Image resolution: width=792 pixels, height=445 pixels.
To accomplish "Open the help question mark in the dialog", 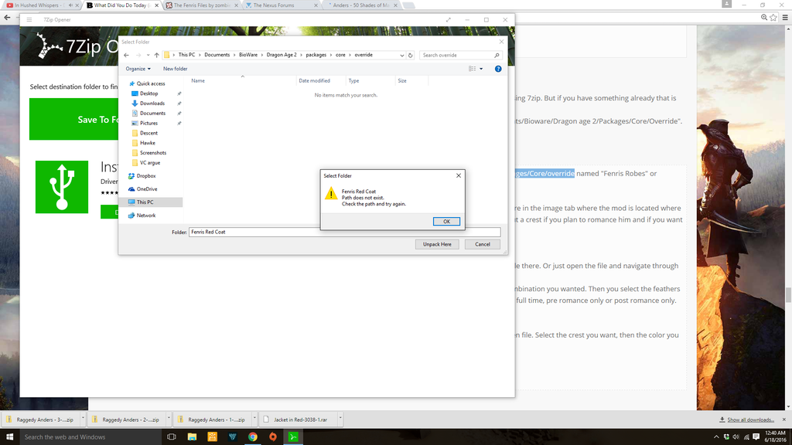I will tap(497, 68).
